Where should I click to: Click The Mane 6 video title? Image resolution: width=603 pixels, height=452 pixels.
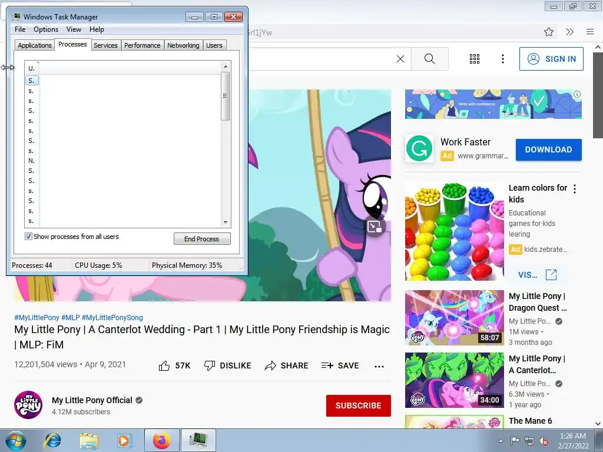pyautogui.click(x=531, y=421)
